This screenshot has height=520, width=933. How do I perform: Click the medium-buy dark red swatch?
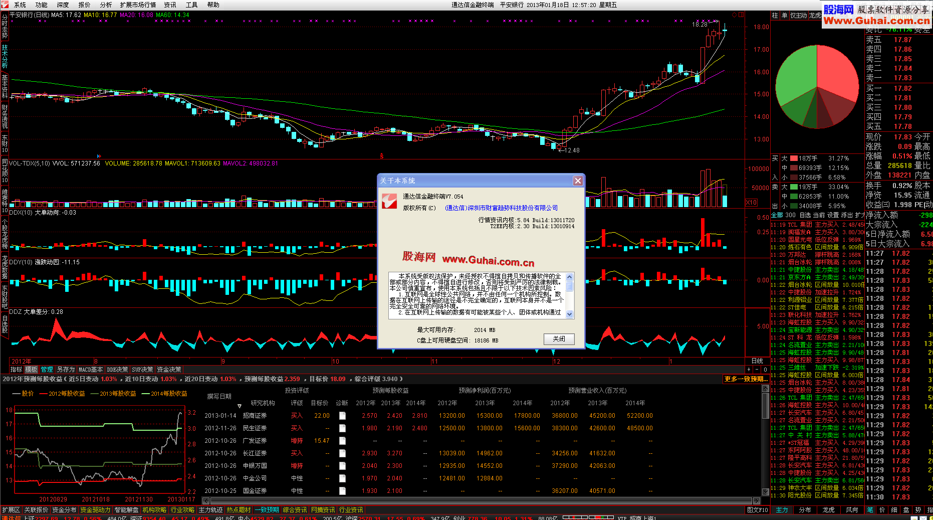(x=794, y=168)
